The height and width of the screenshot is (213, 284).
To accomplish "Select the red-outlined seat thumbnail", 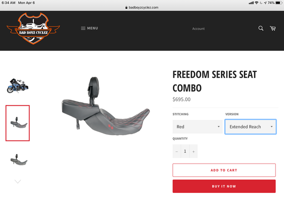I will [x=18, y=123].
